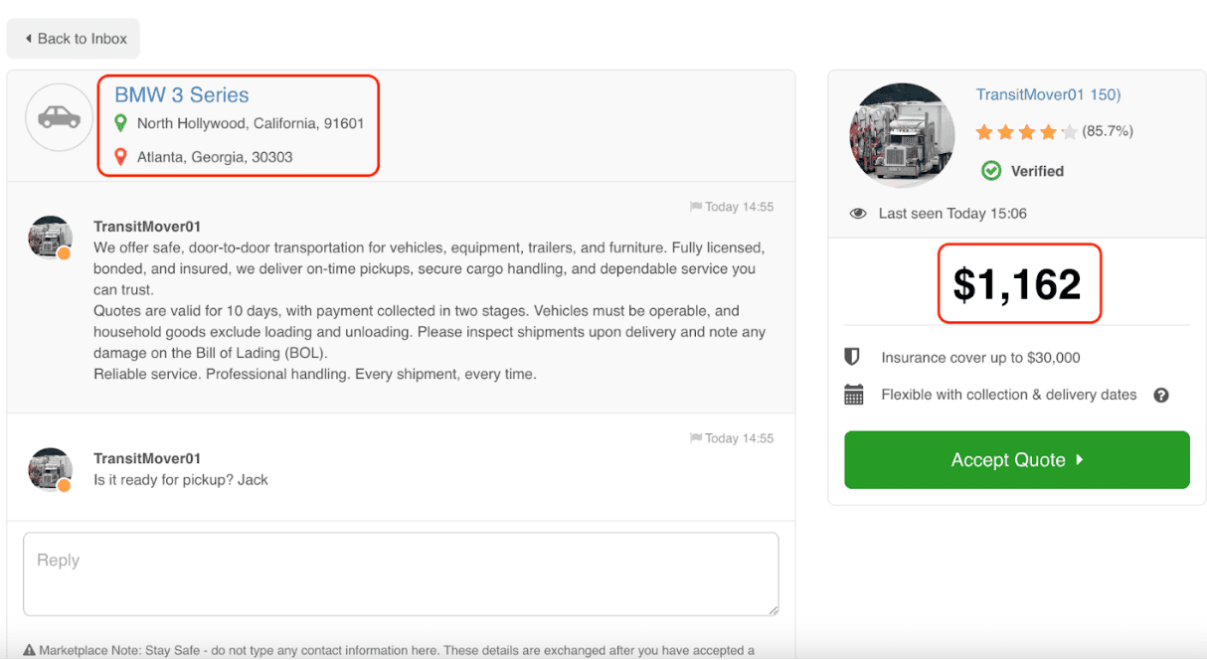Viewport: 1207px width, 660px height.
Task: Open the BMW 3 Series listing link
Action: point(182,95)
